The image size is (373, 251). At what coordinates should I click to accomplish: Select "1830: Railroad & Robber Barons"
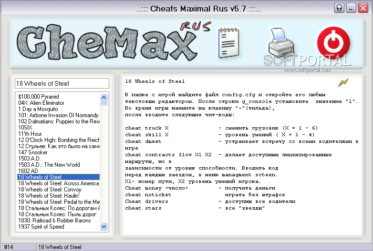pos(59,220)
